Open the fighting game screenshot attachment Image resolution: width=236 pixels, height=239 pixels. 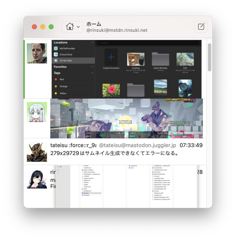click(126, 118)
